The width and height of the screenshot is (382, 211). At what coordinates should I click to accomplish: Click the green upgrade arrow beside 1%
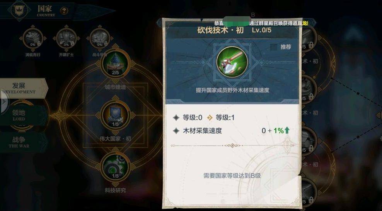click(287, 131)
